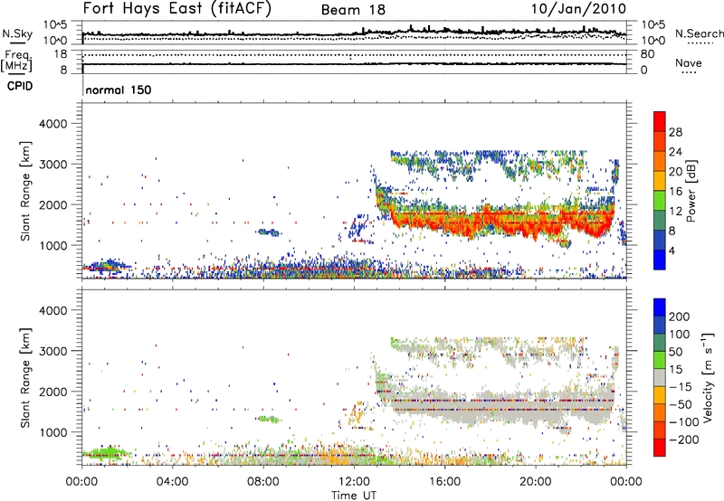Click the 'normal 150' CPID text

(119, 90)
